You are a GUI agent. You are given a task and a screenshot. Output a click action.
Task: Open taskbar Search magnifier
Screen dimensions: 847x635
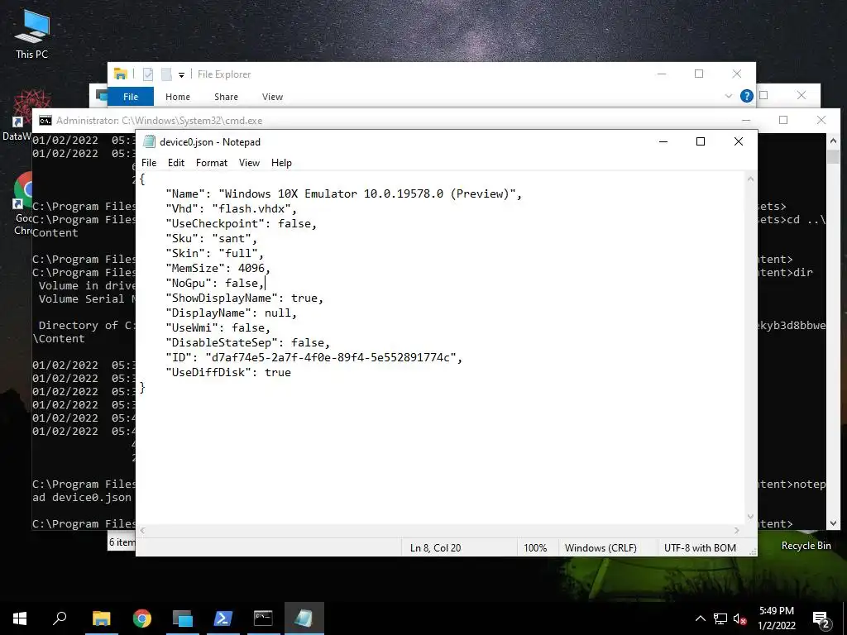tap(60, 618)
